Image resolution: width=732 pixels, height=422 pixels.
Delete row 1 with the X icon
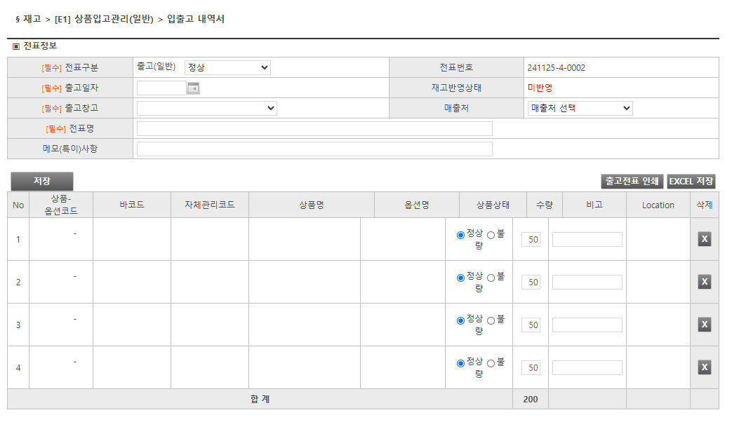[x=704, y=238]
